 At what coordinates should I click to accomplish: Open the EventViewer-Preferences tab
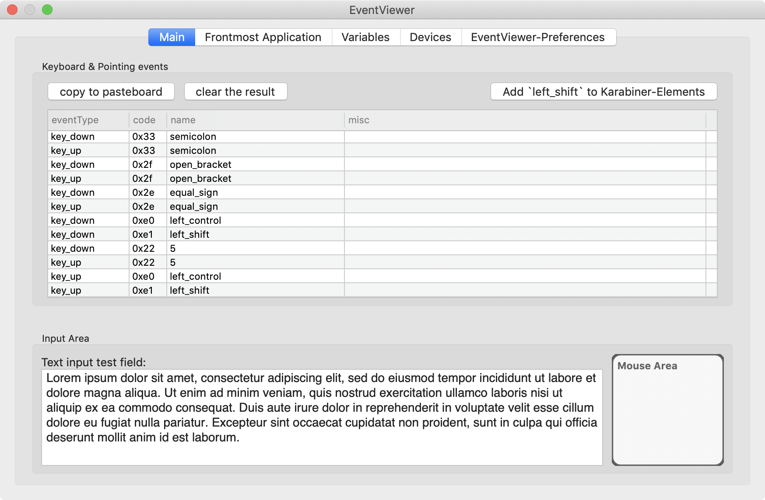(538, 37)
